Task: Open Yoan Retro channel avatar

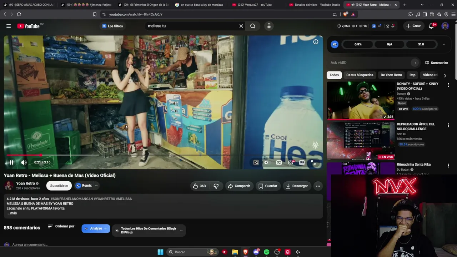Action: pos(9,186)
